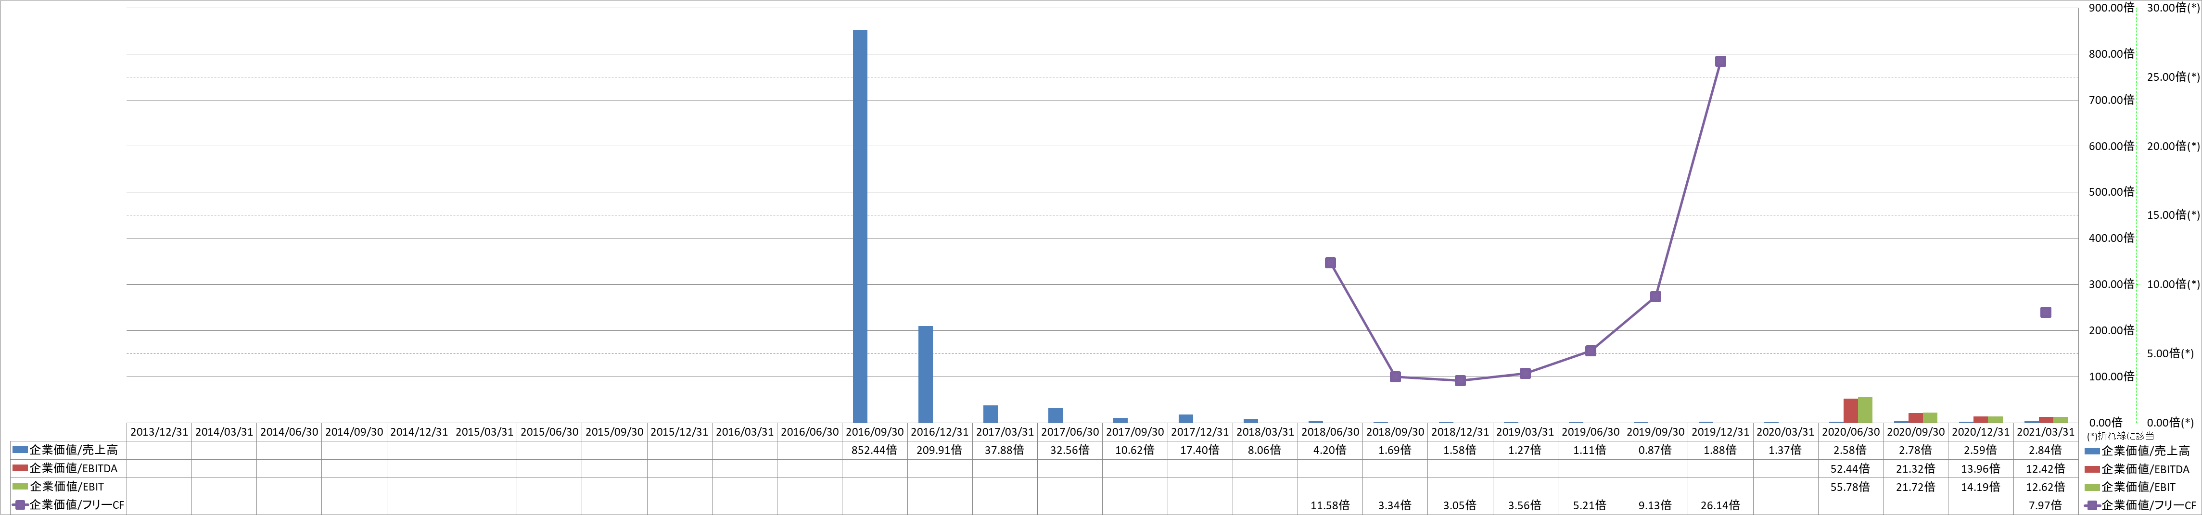Click the 2020/03/31 date header
The width and height of the screenshot is (2202, 515).
(x=1785, y=432)
